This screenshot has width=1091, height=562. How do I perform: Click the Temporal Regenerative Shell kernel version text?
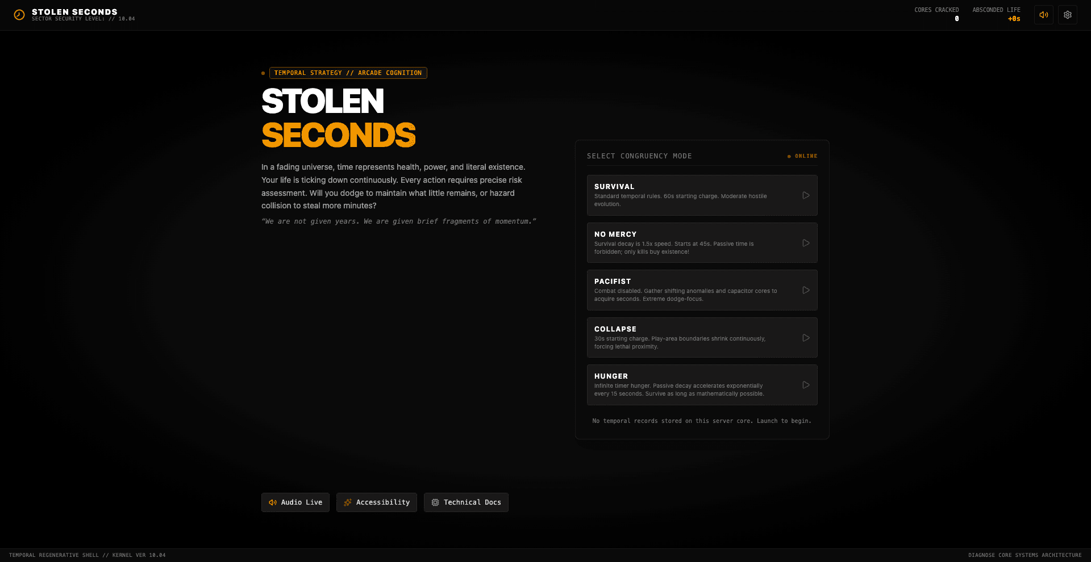click(88, 555)
